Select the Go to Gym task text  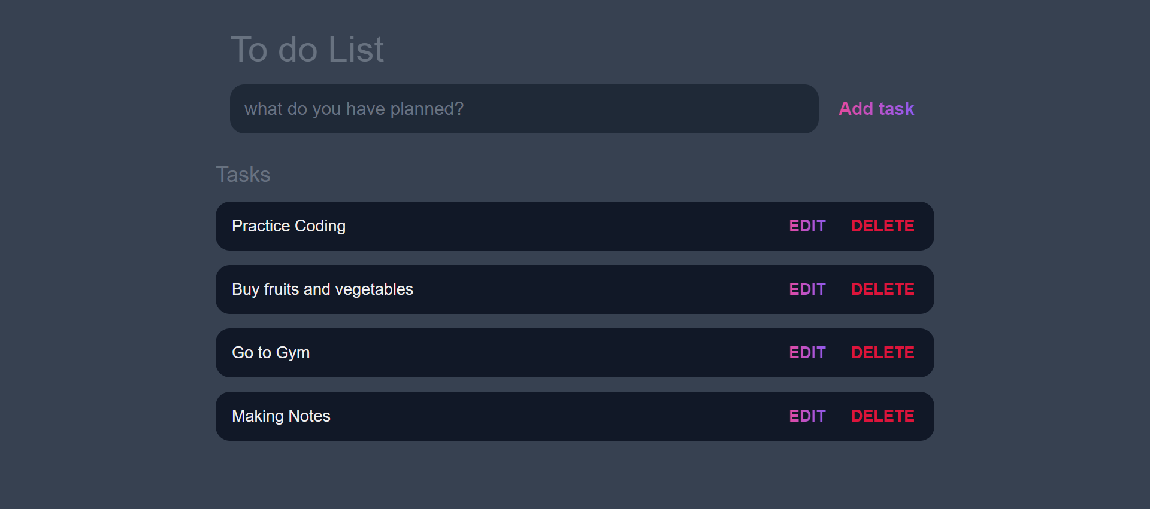point(271,353)
